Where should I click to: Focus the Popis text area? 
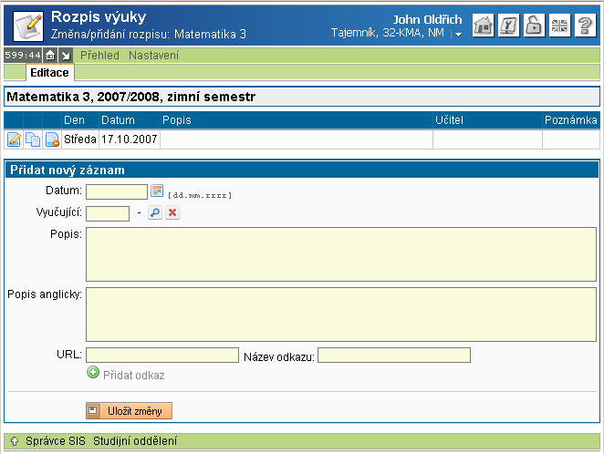click(340, 254)
